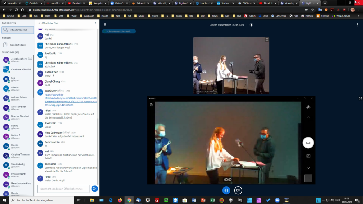Open the Music bookmarks folder

(139, 16)
